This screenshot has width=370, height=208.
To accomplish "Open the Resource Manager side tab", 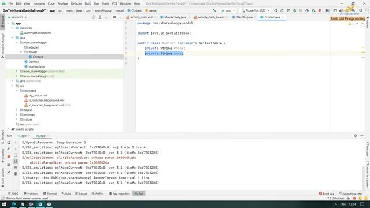I will coord(2,45).
